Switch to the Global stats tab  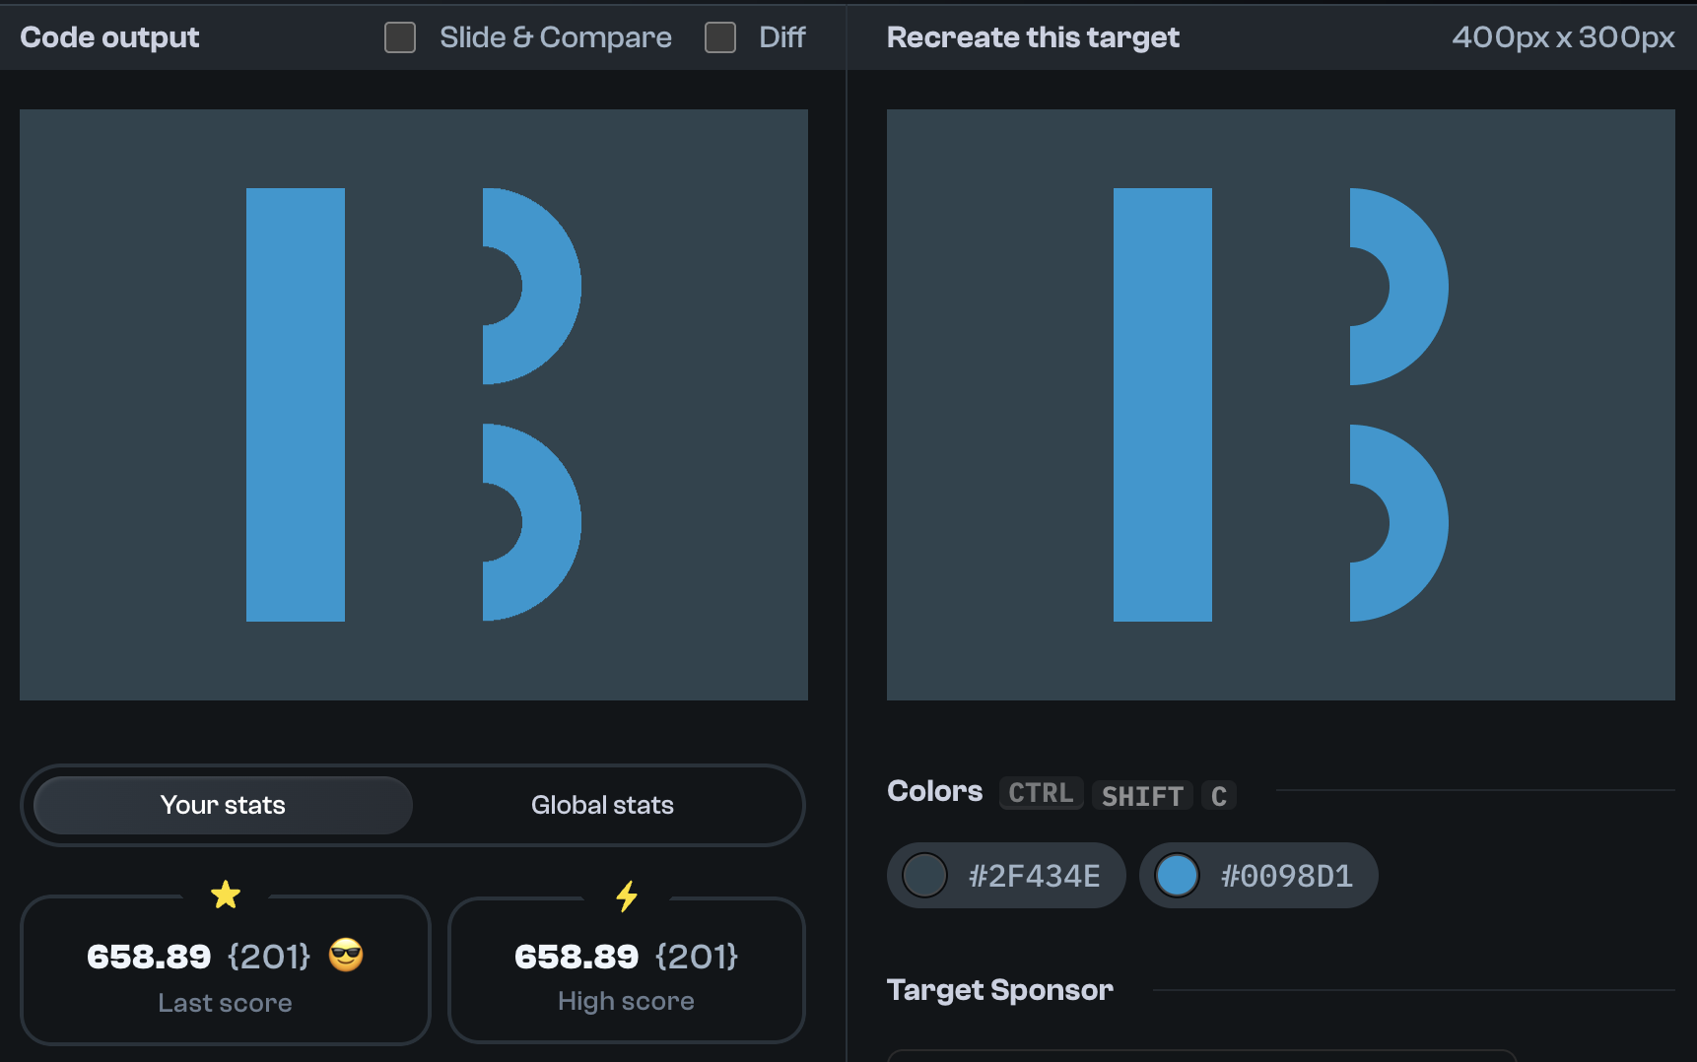[602, 805]
